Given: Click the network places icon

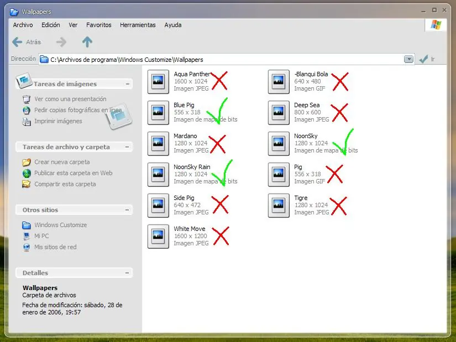Looking at the screenshot, I should pos(27,247).
